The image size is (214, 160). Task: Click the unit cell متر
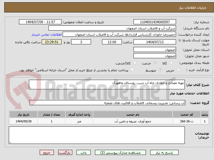click(x=79, y=121)
